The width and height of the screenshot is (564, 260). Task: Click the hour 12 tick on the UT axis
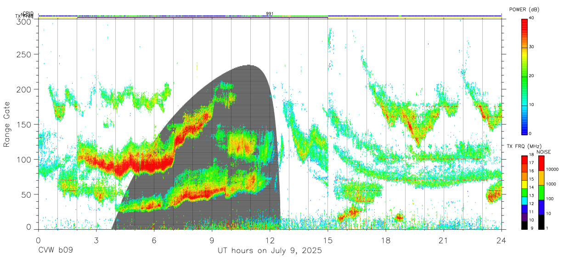[x=270, y=240]
